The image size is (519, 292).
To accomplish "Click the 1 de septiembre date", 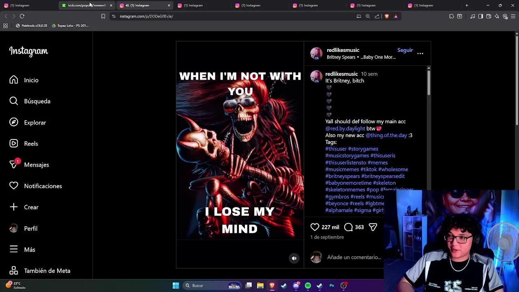I will point(327,237).
